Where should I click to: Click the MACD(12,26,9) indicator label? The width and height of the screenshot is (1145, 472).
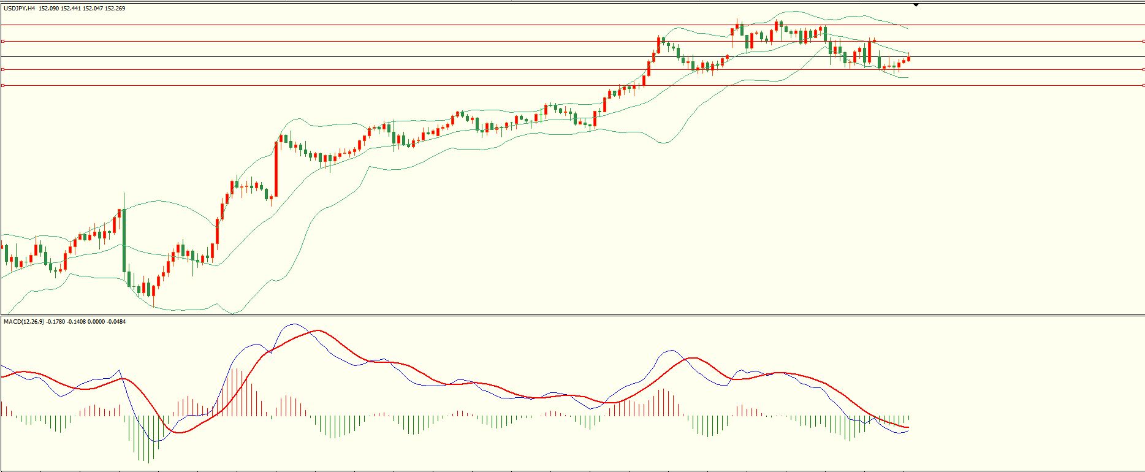[24, 322]
